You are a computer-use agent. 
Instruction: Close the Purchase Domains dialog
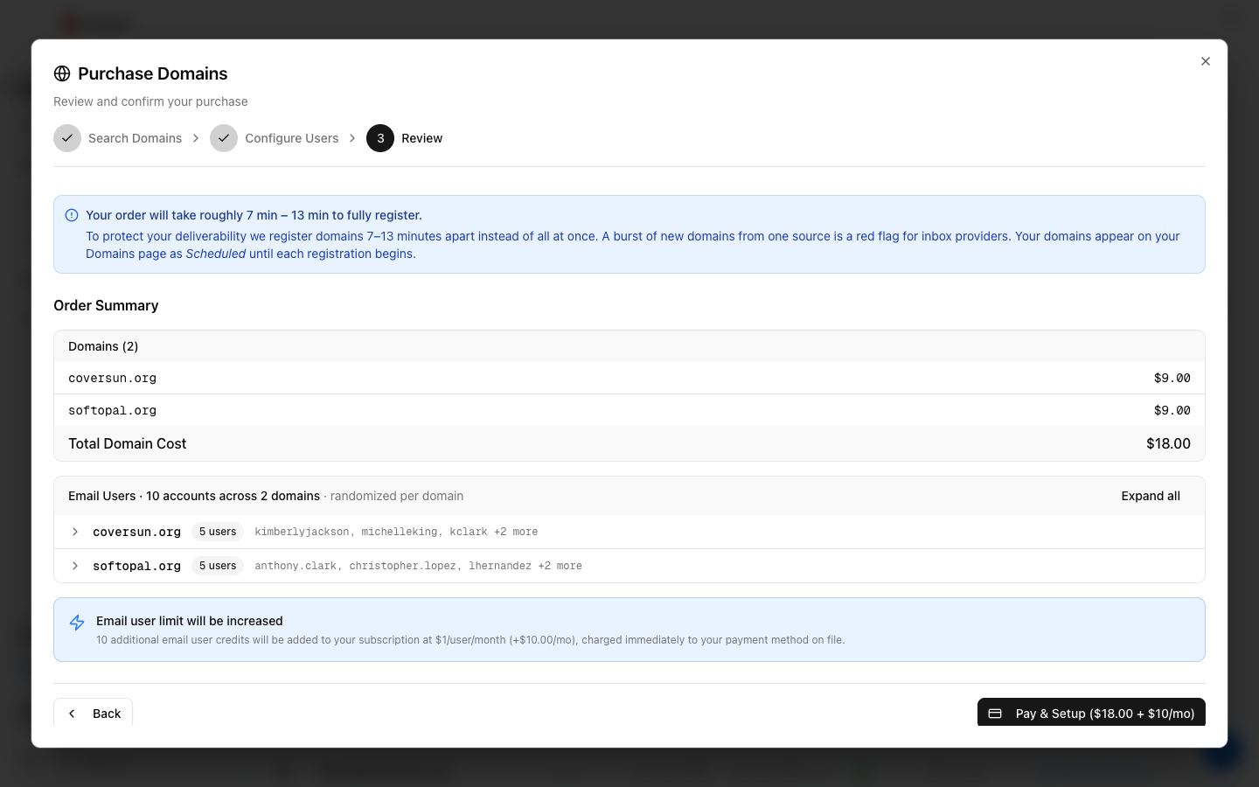(1206, 61)
